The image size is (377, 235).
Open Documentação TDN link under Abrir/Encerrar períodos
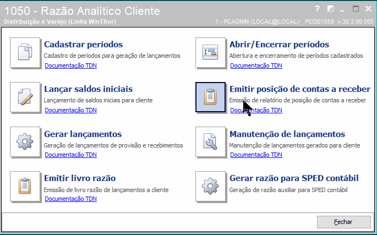tap(256, 65)
